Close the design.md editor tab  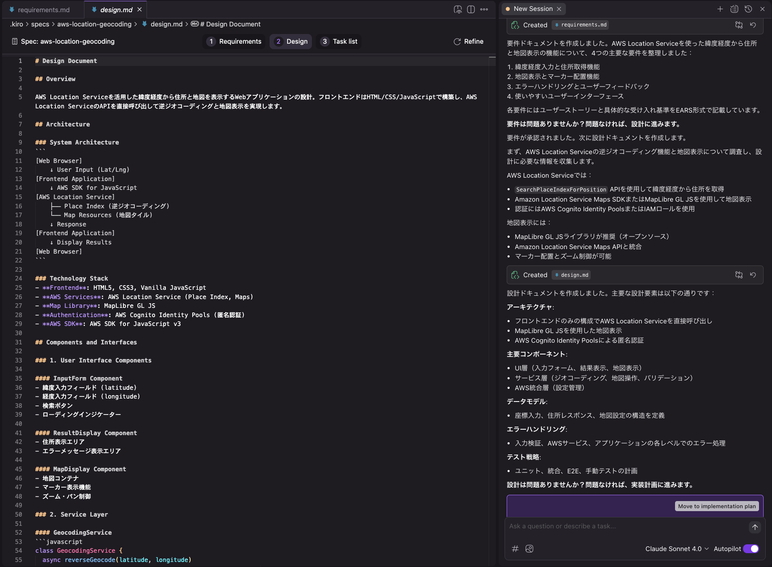(139, 9)
